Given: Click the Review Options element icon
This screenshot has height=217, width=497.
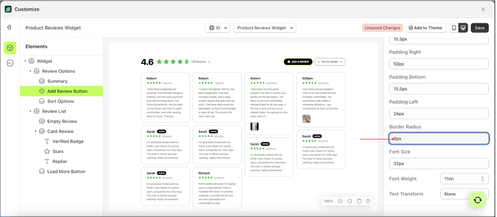Looking at the screenshot, I should click(37, 71).
